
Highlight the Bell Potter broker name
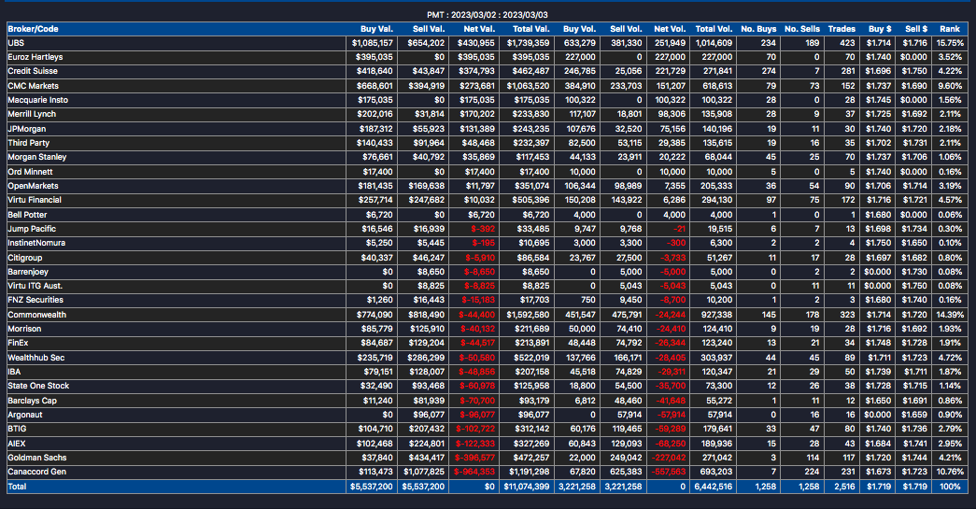[27, 215]
